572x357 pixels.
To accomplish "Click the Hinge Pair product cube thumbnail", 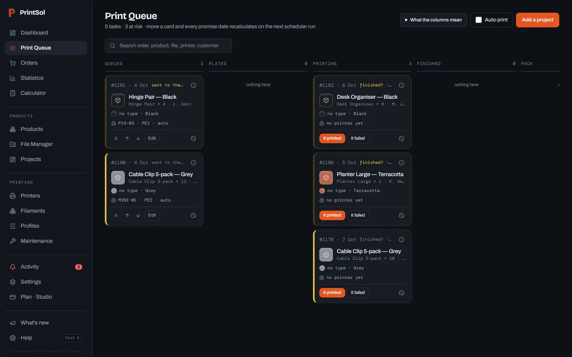I will [x=118, y=100].
